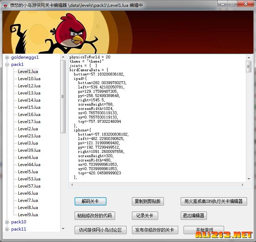256x242 pixels.
Task: Expand the pack10 tree node
Action: [x=7, y=222]
